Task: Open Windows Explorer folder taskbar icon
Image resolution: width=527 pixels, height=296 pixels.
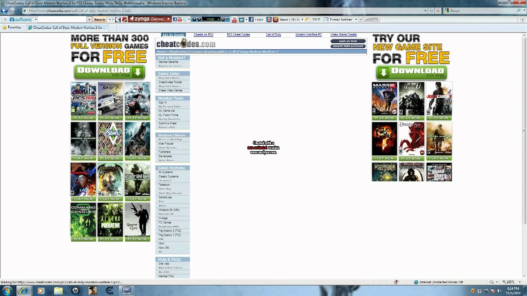Action: click(58, 291)
